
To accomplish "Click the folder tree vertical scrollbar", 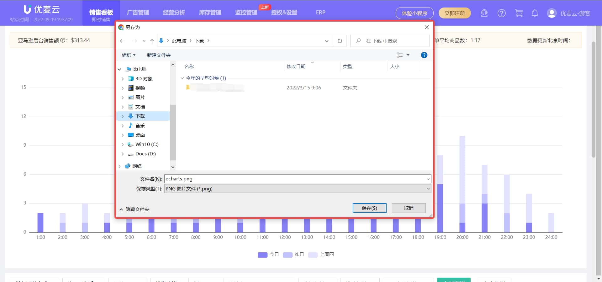I will pos(173,131).
